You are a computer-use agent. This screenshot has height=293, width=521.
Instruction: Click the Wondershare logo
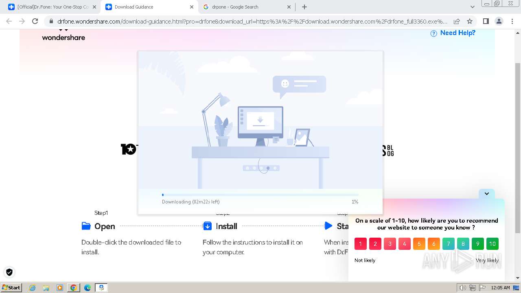[63, 35]
